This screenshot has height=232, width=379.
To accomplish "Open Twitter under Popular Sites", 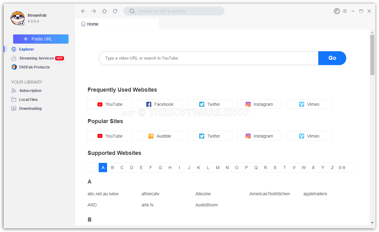I will coord(210,136).
